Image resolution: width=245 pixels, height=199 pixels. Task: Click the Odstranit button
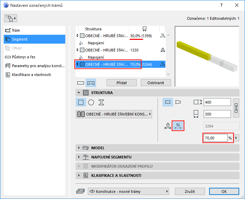155,83
